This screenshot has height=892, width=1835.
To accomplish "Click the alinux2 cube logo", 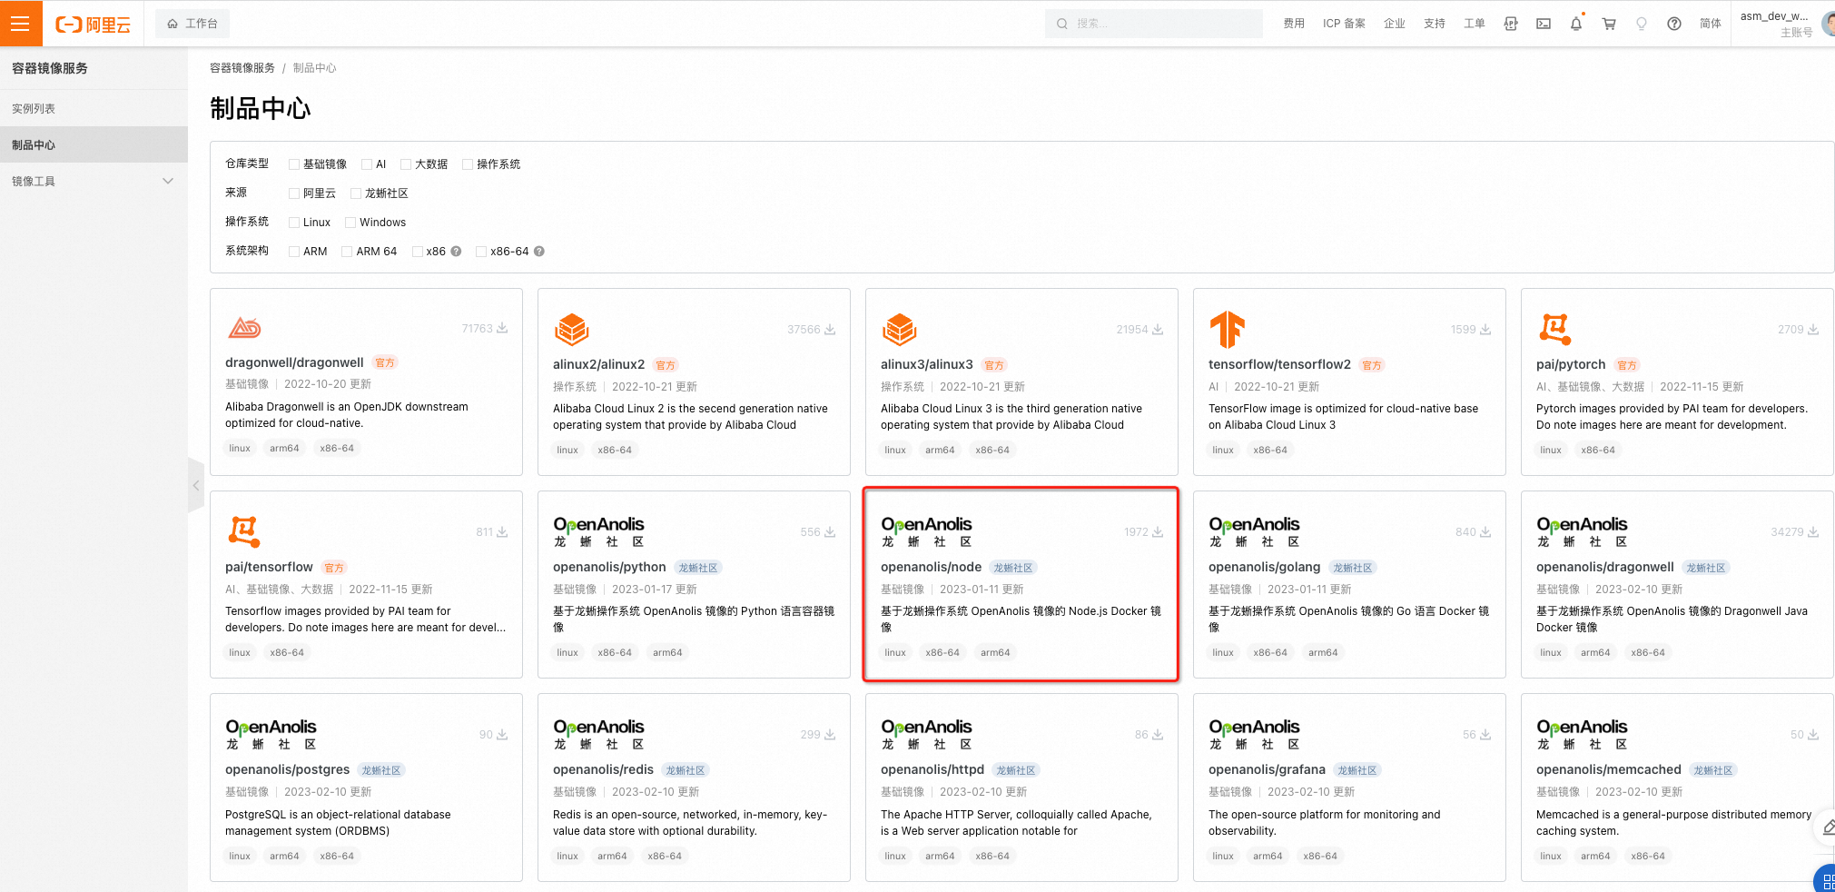I will tap(572, 329).
